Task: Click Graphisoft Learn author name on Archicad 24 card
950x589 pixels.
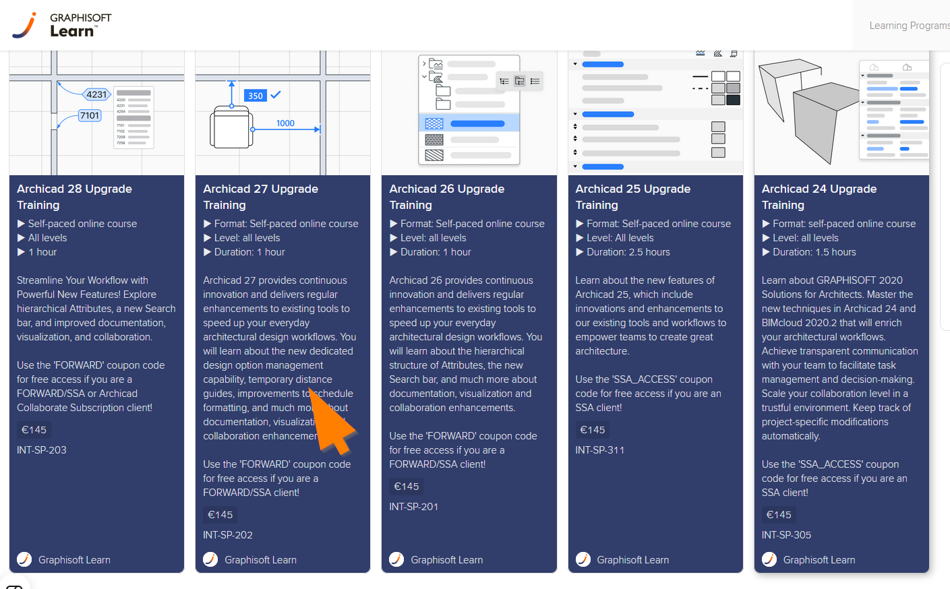Action: pos(819,560)
